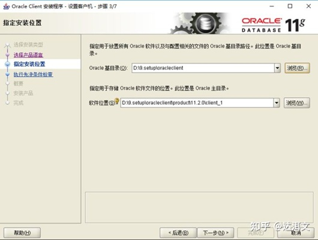Click the 取消 cancel button
This screenshot has height=240, width=318.
[296, 233]
